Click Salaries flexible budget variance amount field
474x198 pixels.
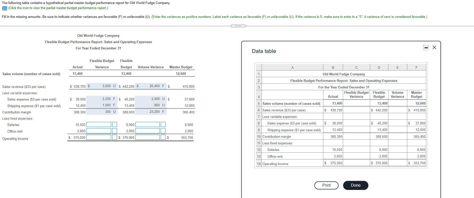[99, 124]
